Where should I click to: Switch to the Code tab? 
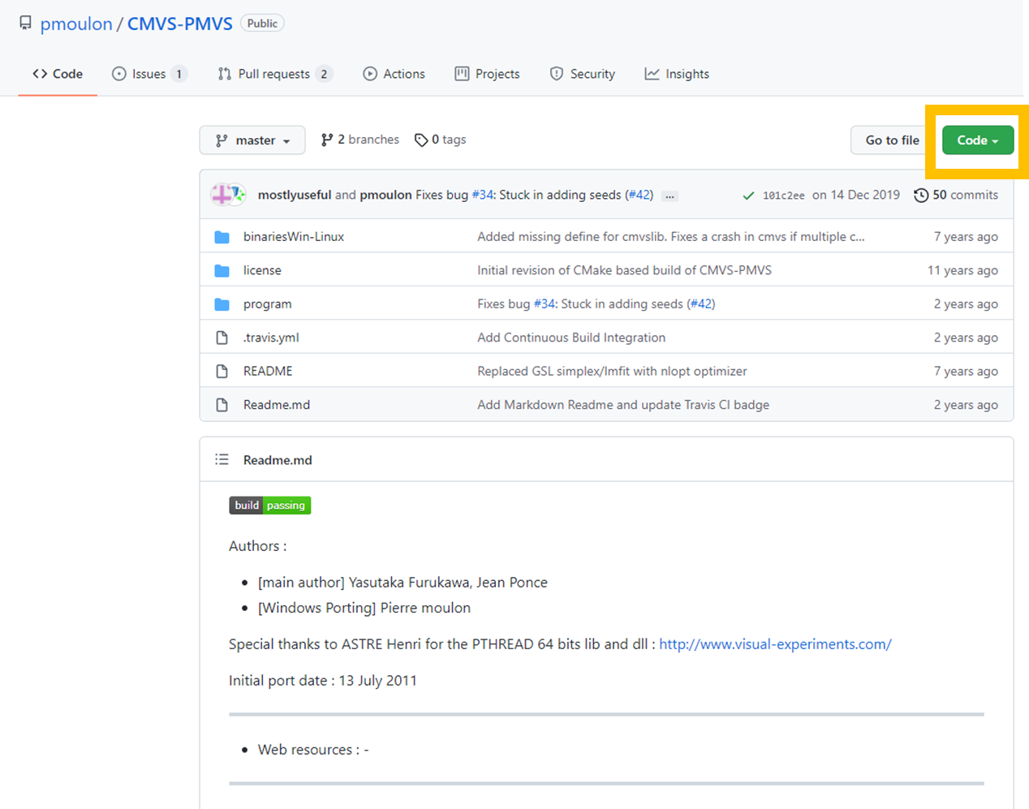tap(58, 74)
